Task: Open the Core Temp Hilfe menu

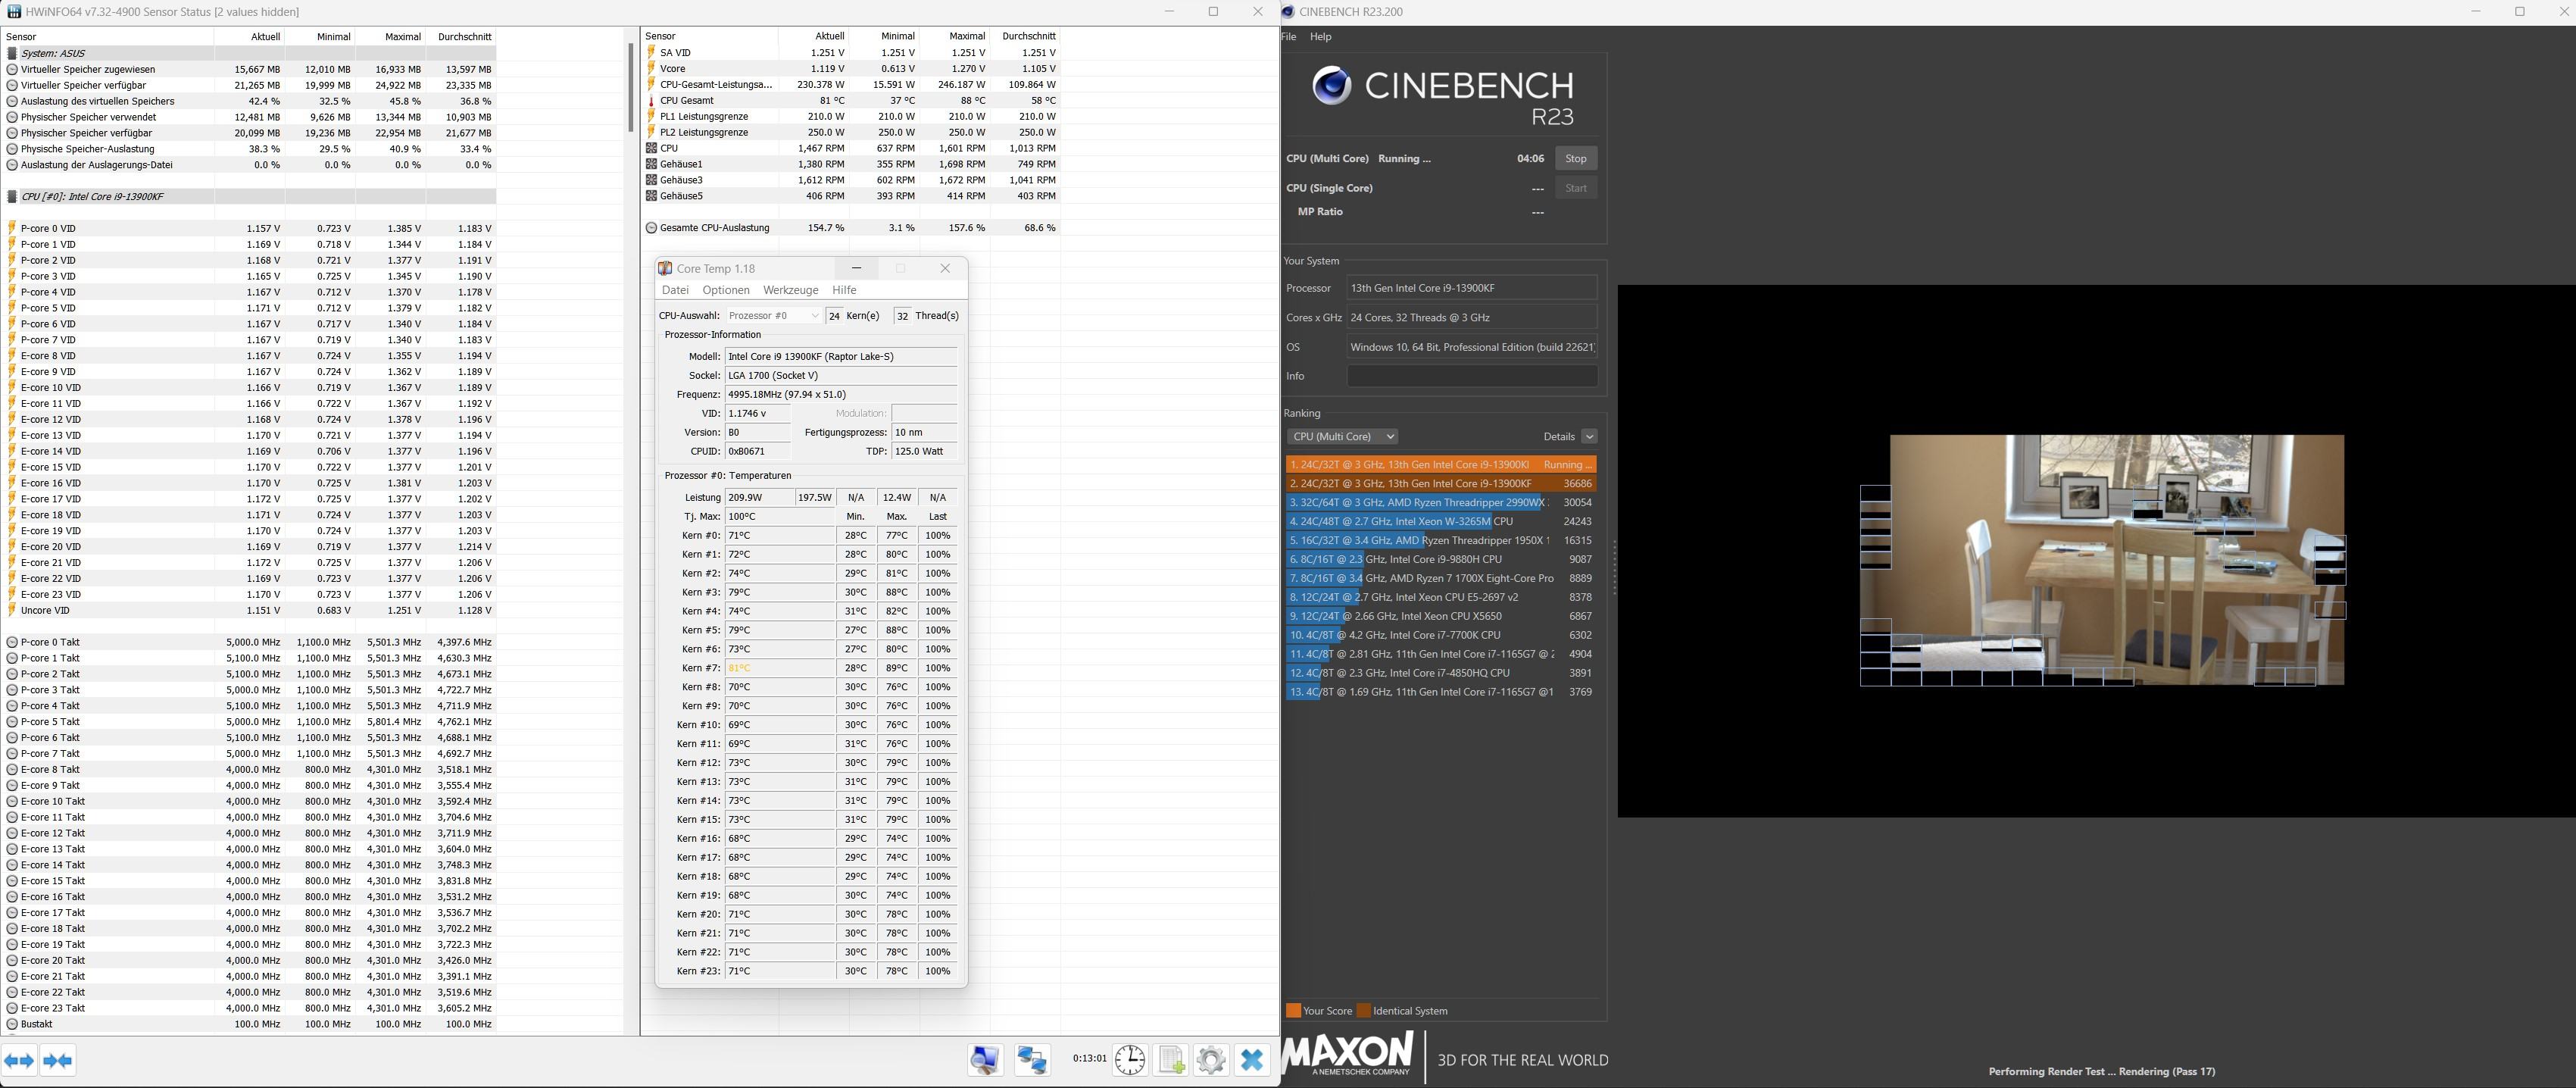Action: coord(844,290)
